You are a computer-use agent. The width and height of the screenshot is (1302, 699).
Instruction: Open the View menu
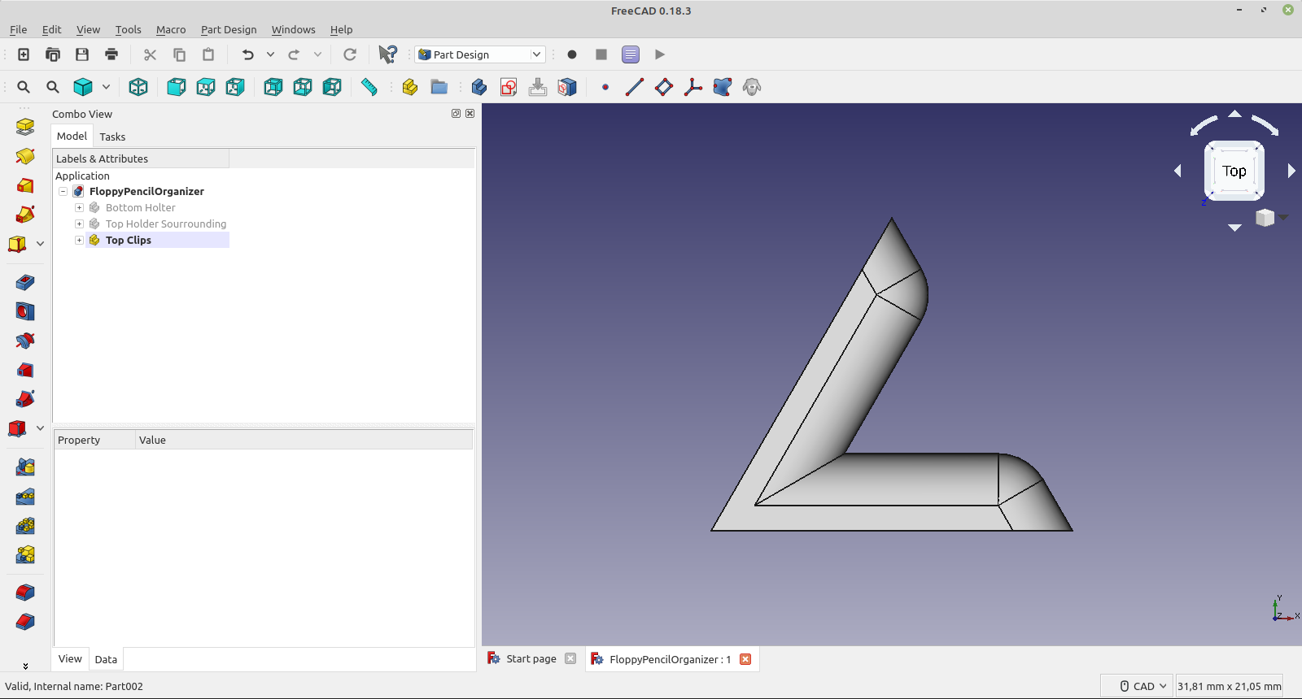coord(88,29)
